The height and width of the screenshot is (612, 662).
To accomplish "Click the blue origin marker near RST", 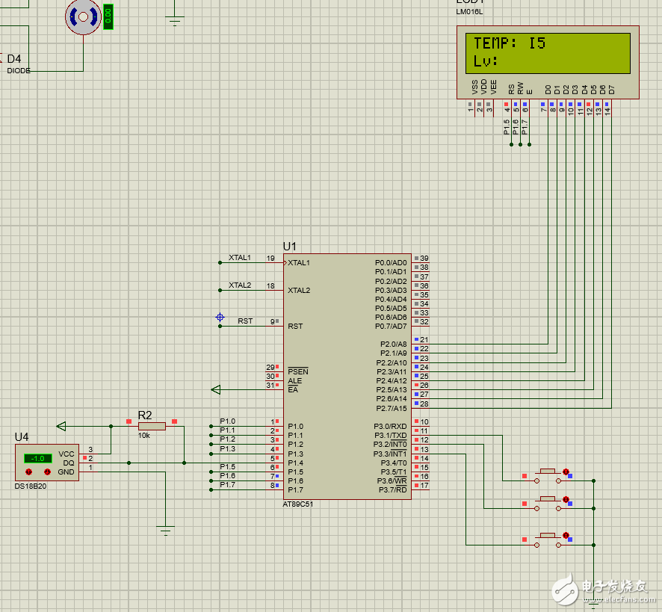I will click(x=220, y=318).
